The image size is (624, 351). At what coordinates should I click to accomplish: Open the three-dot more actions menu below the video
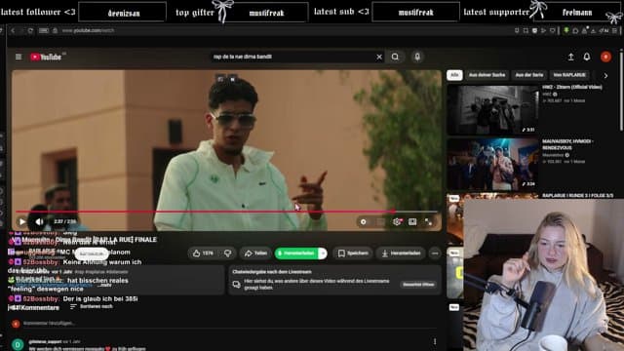(x=435, y=253)
